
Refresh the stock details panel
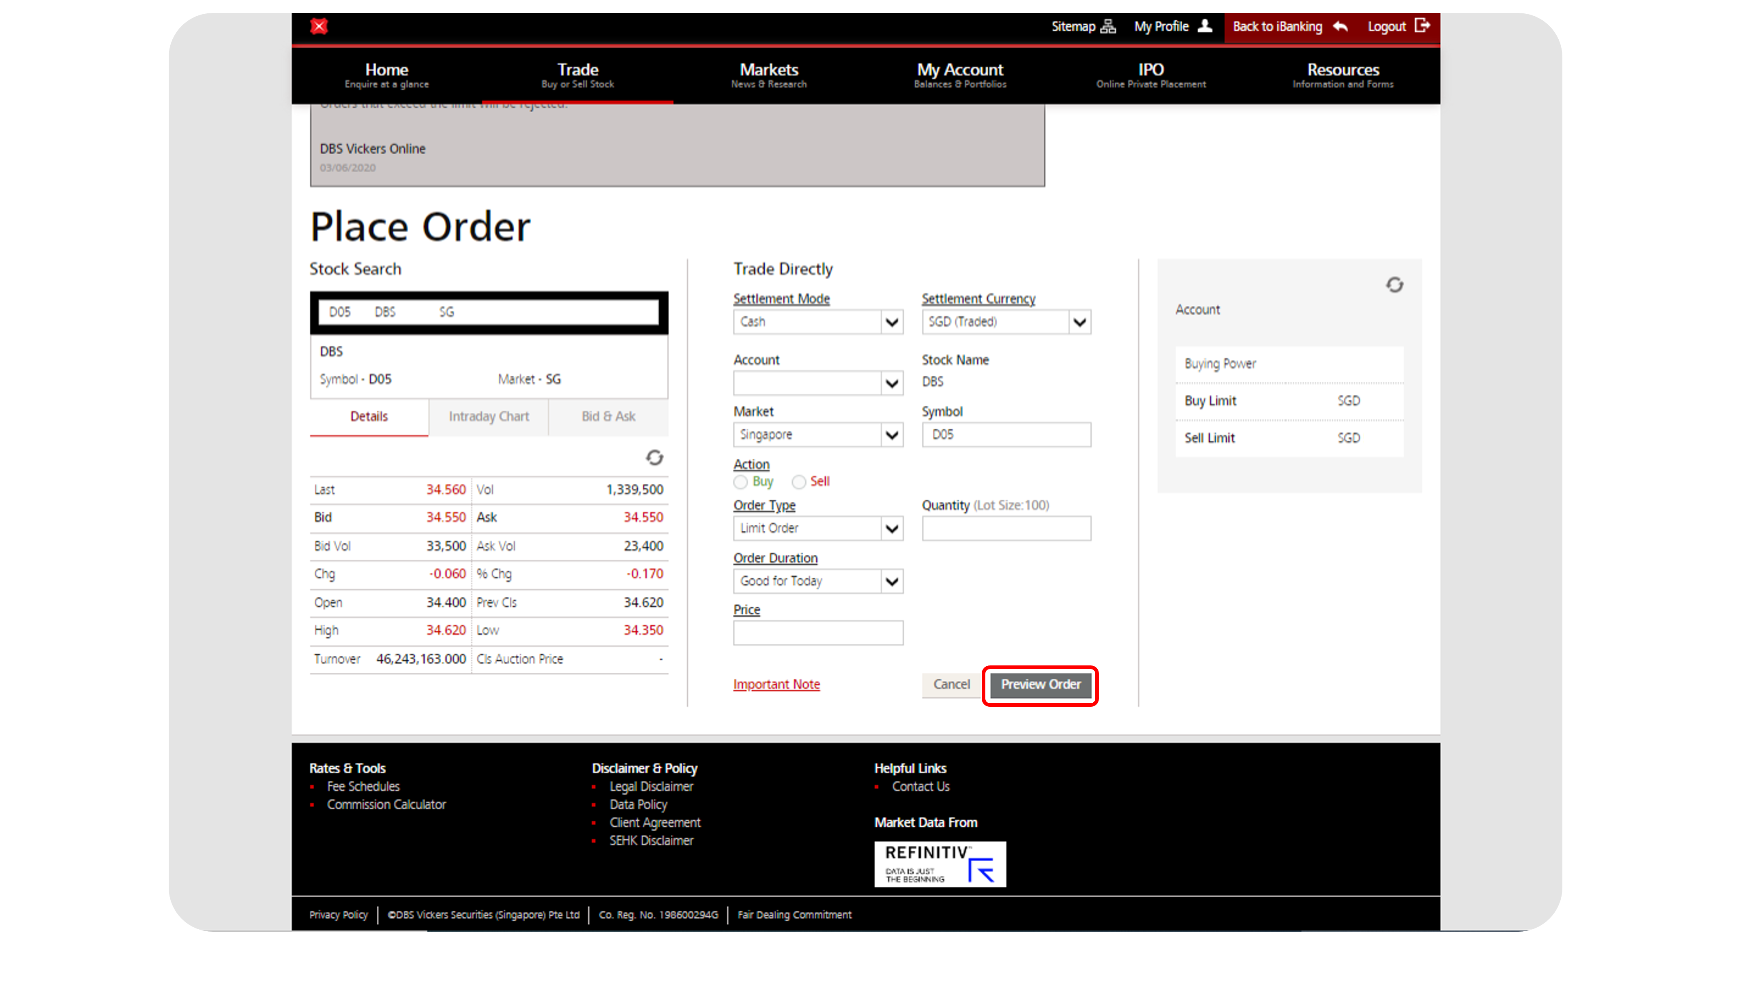tap(654, 457)
